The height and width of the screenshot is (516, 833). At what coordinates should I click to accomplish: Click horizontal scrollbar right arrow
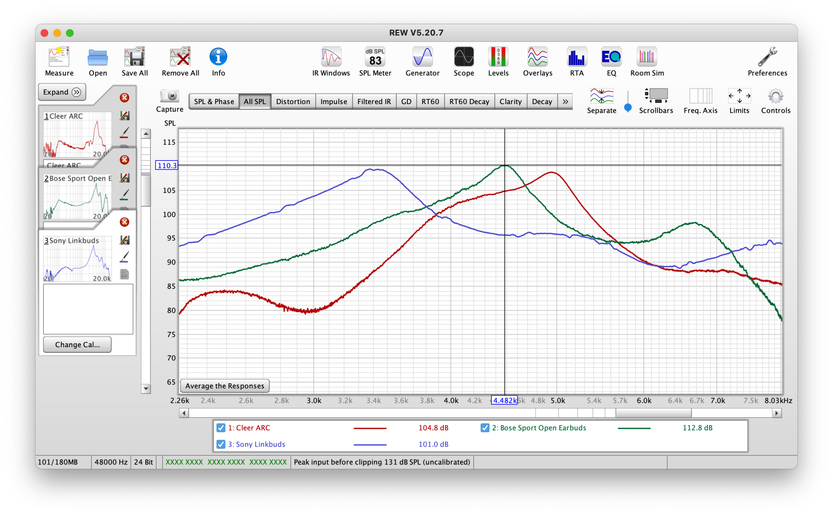tap(777, 413)
